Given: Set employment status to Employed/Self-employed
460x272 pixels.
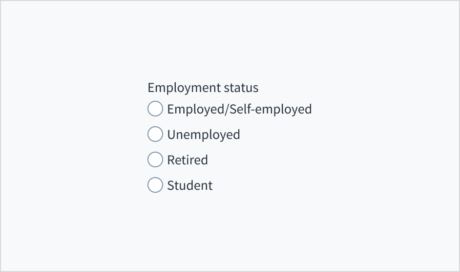Looking at the screenshot, I should point(155,109).
